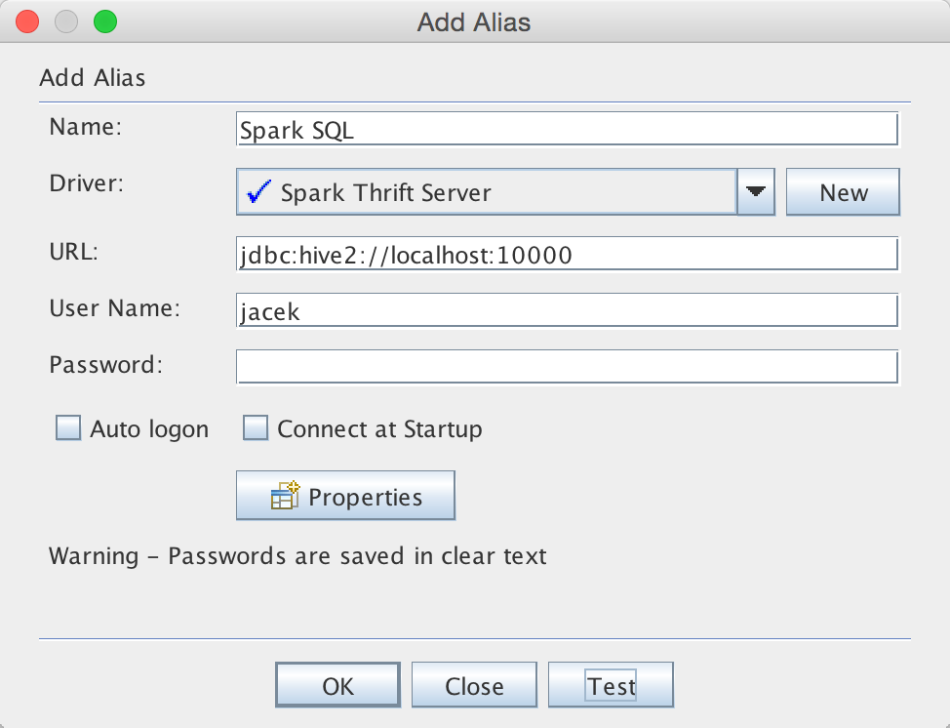950x728 pixels.
Task: Dismiss the dialog with Close
Action: point(474,684)
